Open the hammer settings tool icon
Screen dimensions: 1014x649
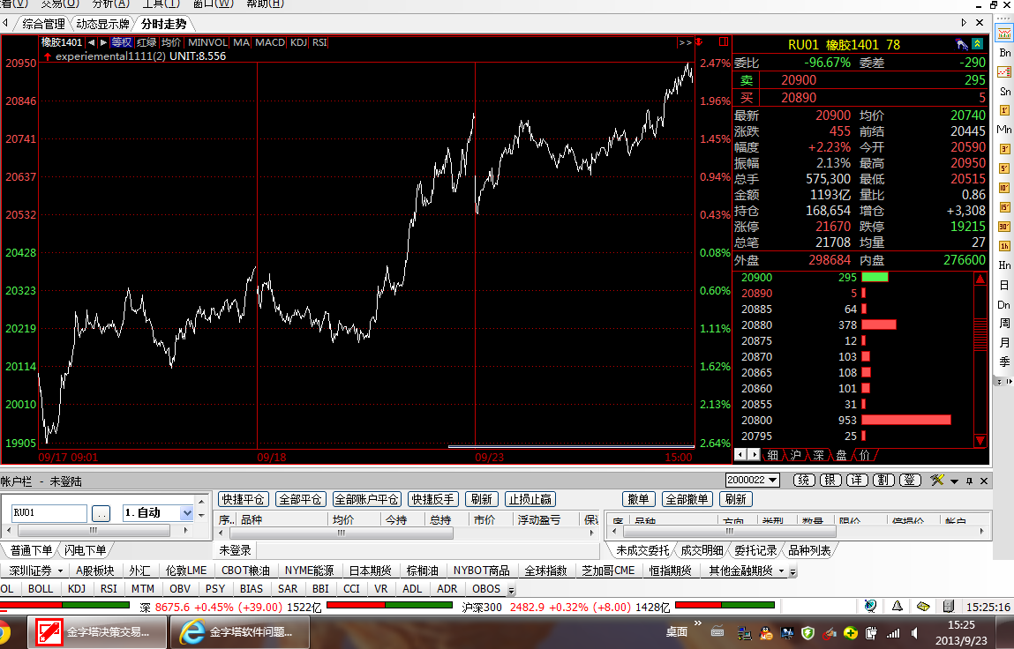[937, 480]
